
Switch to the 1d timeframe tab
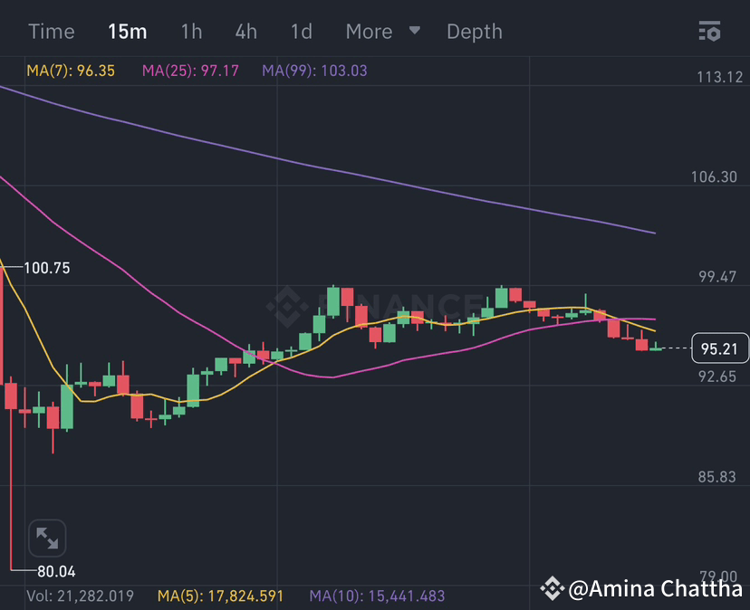click(x=301, y=31)
